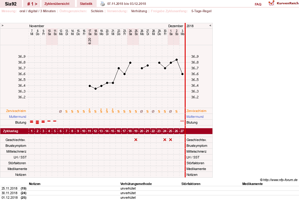299x214 pixels.
Task: Click light bleeding marker on cycle day 4
Action: [49, 121]
